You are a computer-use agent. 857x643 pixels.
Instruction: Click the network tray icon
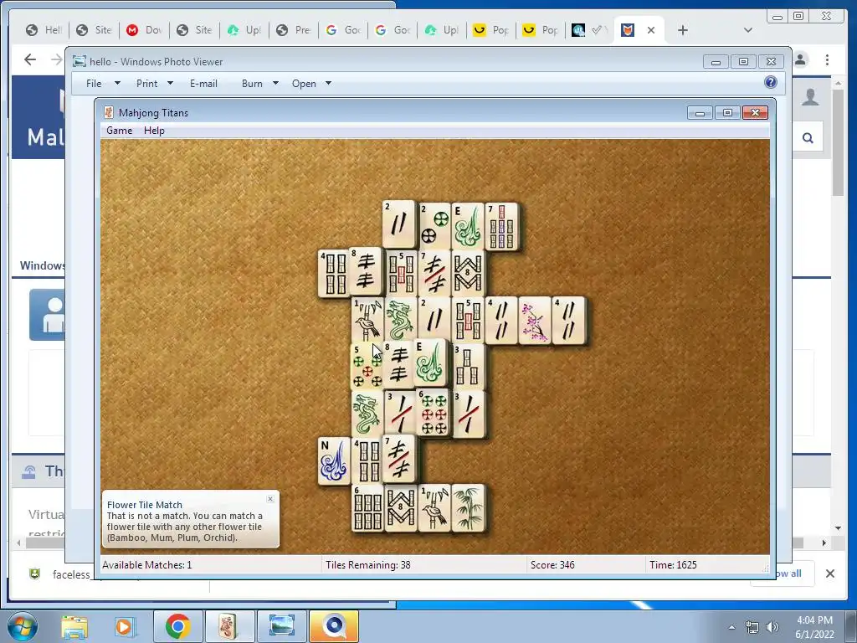tap(752, 627)
